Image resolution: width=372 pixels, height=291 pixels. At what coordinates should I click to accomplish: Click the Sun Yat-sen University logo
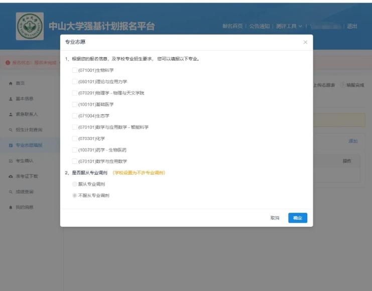point(30,27)
